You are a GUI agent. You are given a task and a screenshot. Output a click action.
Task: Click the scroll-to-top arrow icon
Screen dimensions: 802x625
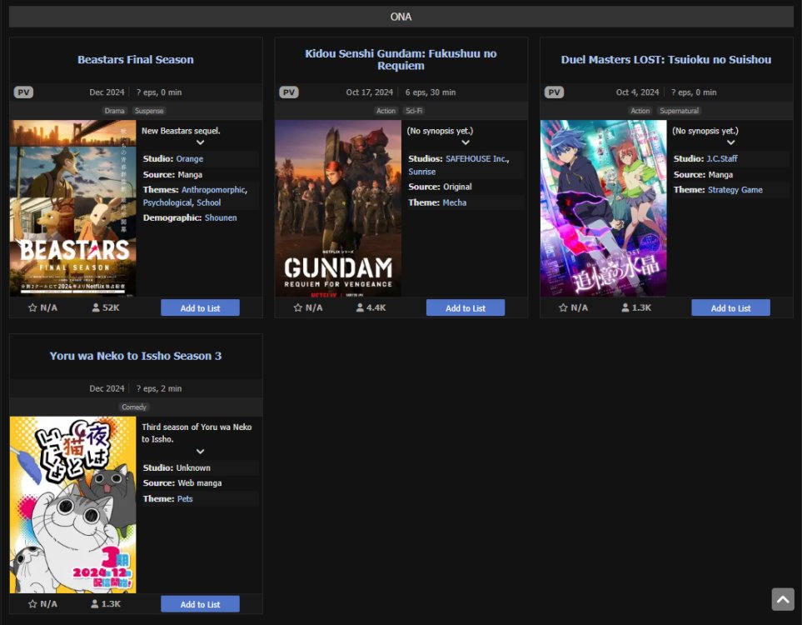pos(782,599)
